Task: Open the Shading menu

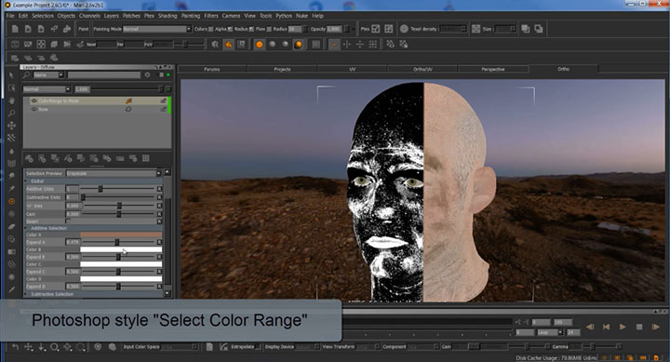Action: point(167,16)
